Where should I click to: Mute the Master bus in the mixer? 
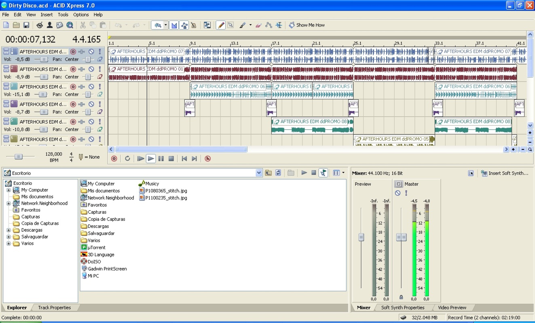[398, 193]
